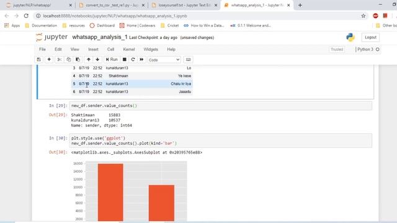397x223 pixels.
Task: Bookmark this page with star icon
Action: 364,16
